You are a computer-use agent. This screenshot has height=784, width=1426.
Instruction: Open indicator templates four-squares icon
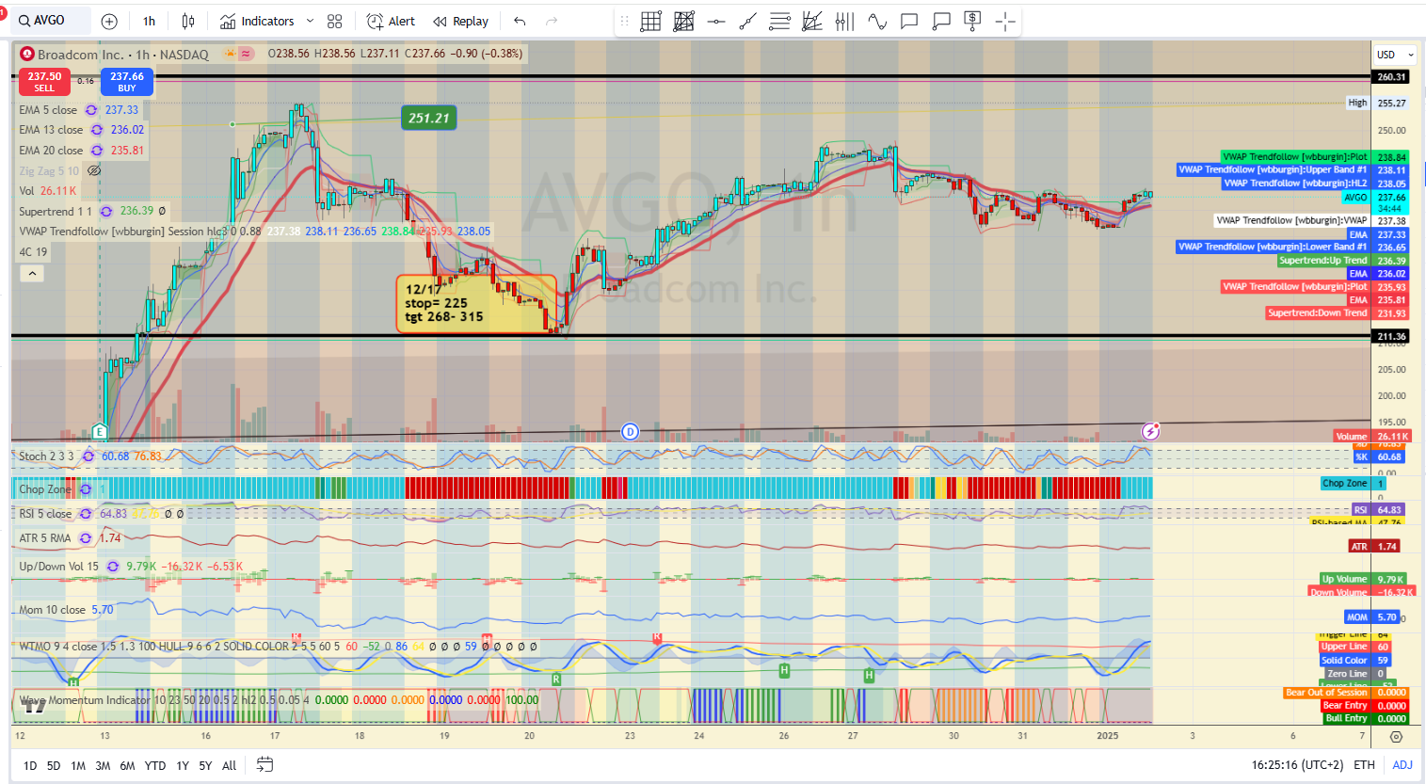click(335, 21)
